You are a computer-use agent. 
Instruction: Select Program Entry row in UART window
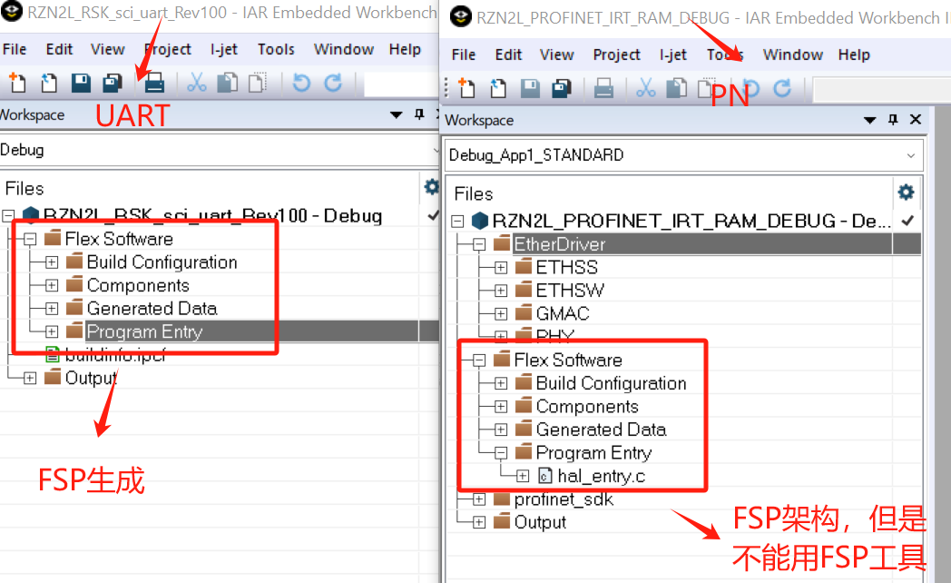point(144,331)
